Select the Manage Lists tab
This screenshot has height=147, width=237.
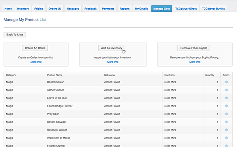click(x=162, y=9)
